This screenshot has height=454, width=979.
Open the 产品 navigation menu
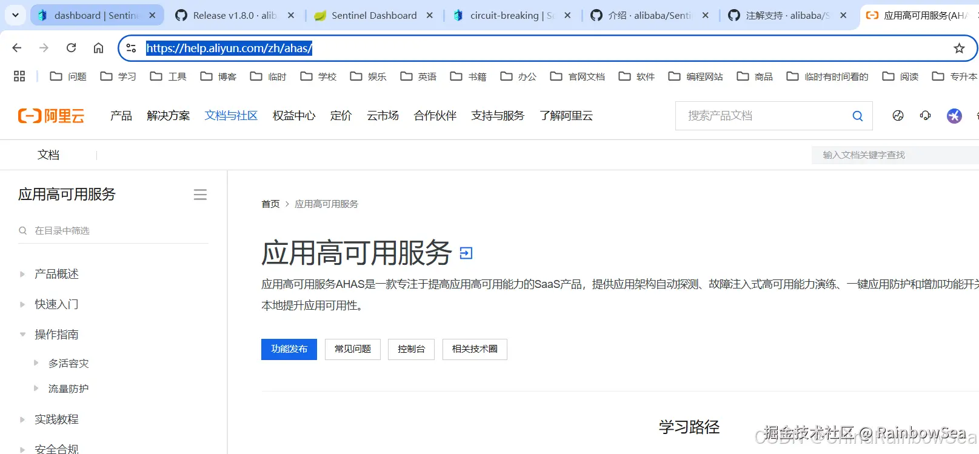point(121,115)
